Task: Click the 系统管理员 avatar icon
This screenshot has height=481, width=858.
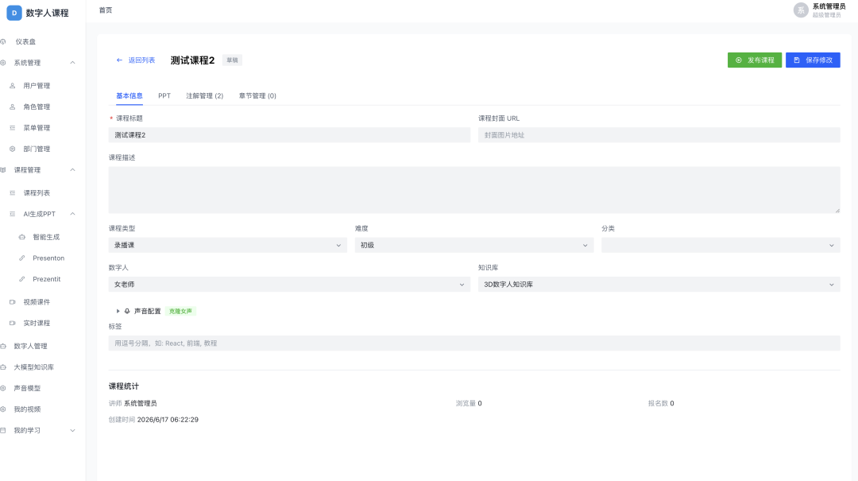Action: point(801,10)
